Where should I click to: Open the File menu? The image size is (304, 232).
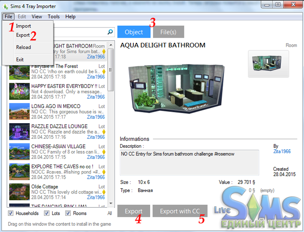coord(9,17)
